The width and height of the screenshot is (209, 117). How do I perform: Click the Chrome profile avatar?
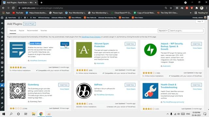pos(201,8)
